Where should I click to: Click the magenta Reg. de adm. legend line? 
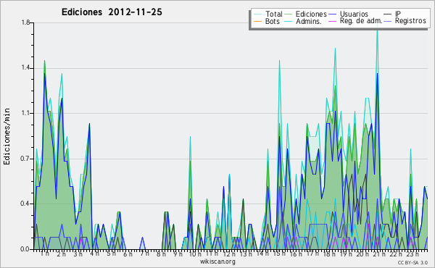332,21
